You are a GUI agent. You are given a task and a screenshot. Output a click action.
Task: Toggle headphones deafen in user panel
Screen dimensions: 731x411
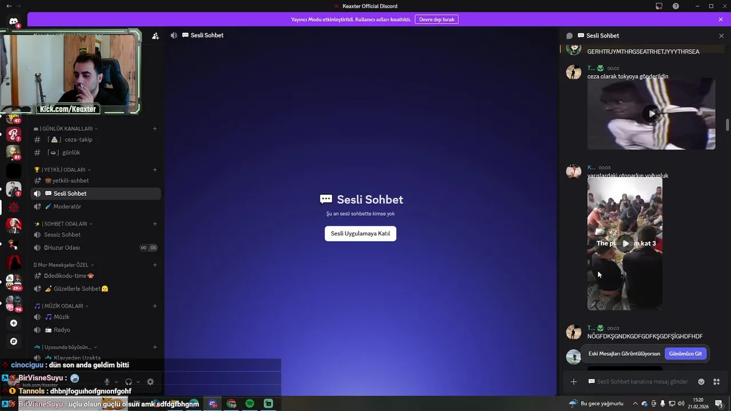(128, 382)
